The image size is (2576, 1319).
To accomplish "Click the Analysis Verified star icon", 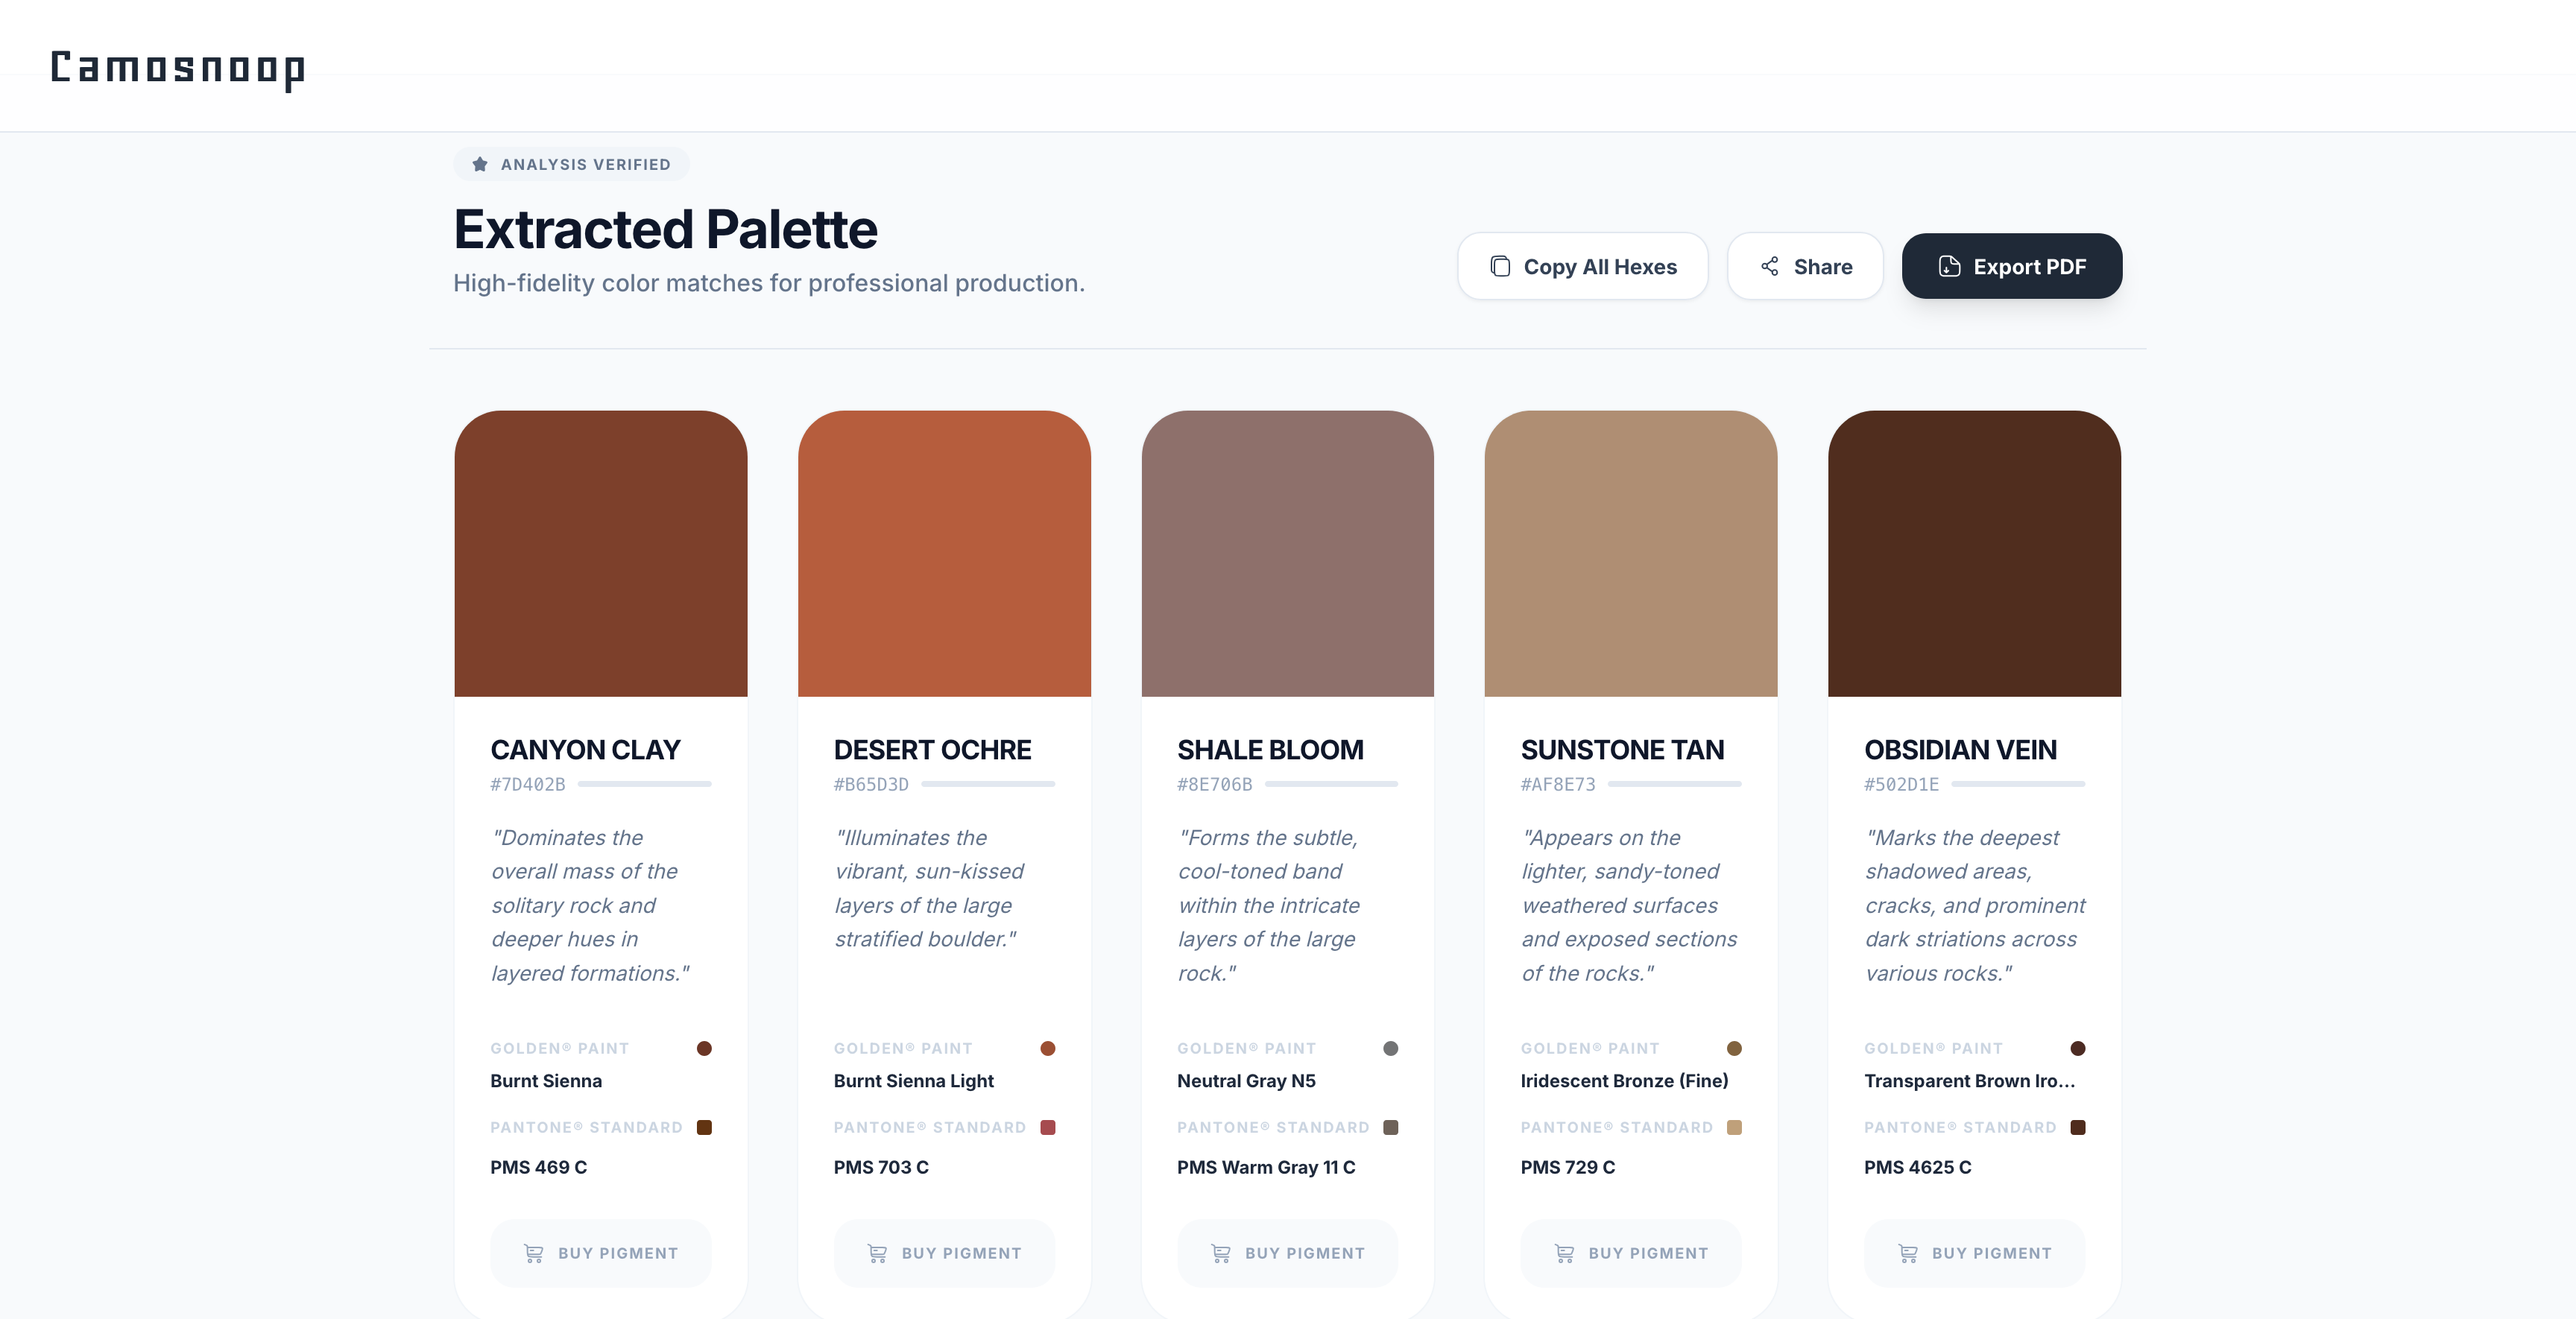I will pyautogui.click(x=480, y=164).
